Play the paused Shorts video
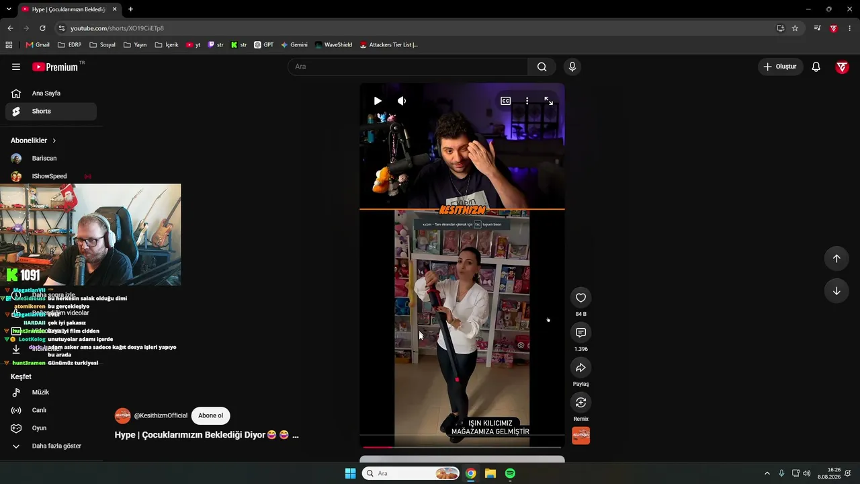 click(x=378, y=101)
